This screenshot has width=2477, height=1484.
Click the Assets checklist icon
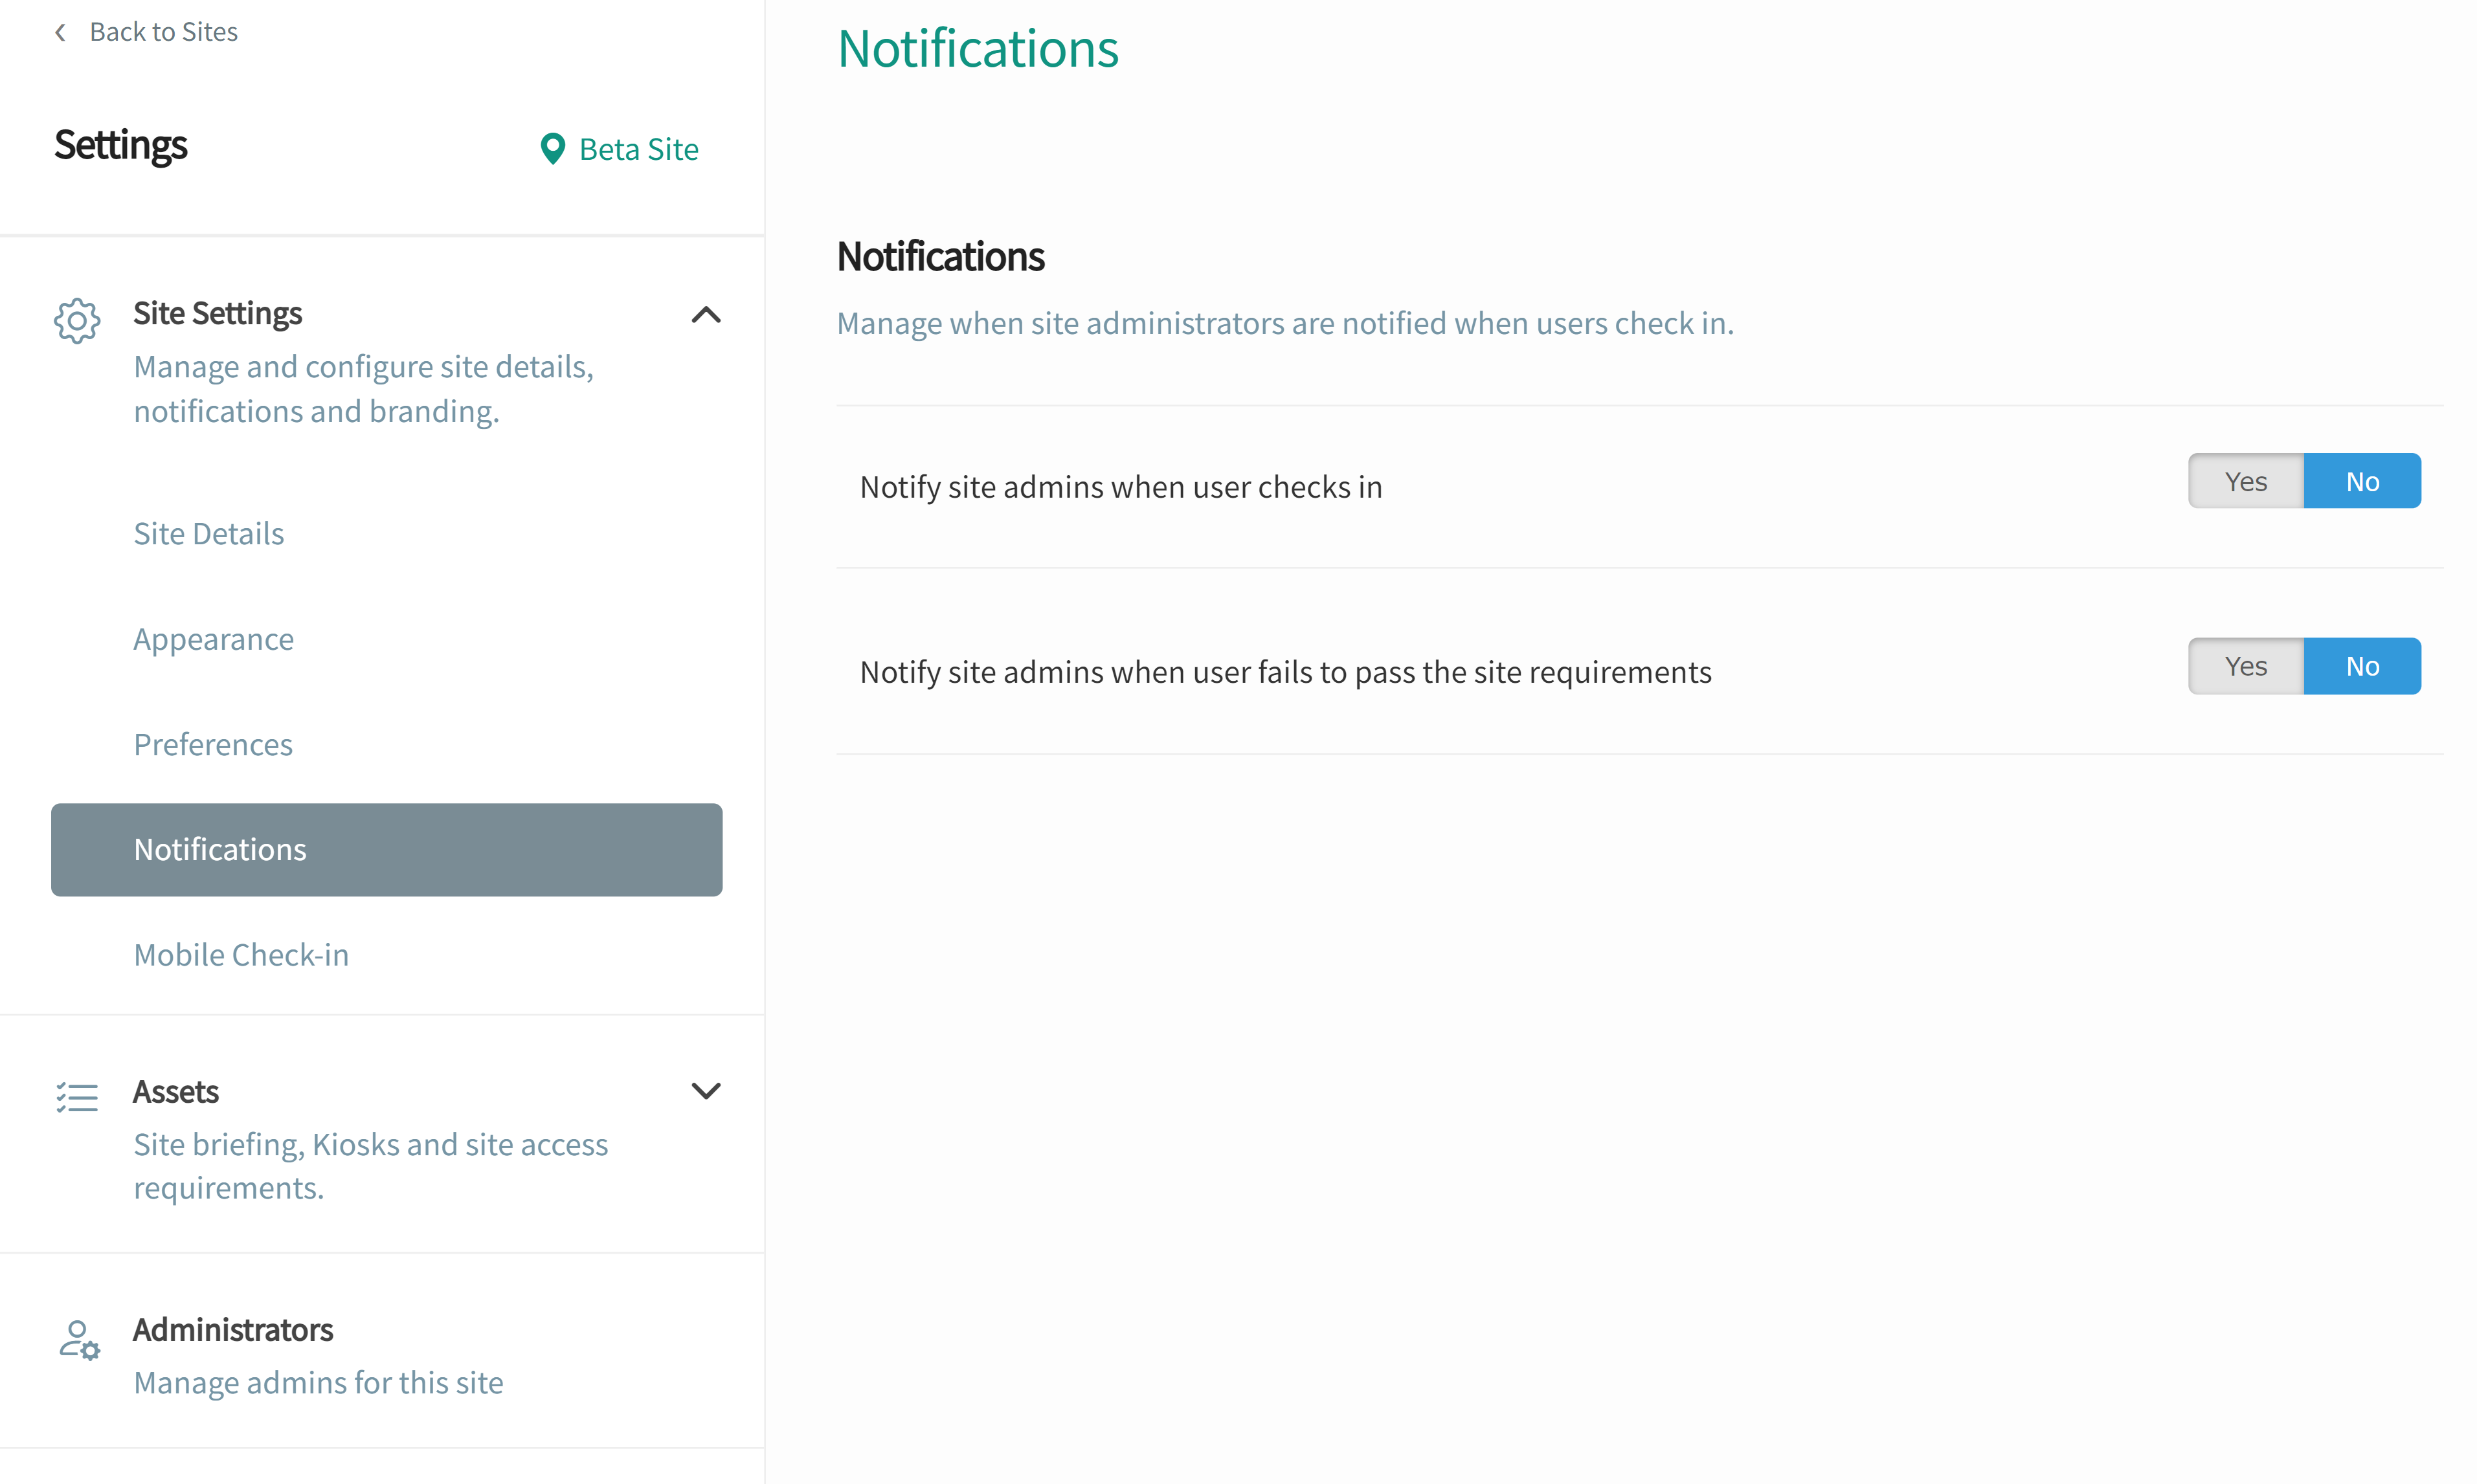(x=77, y=1097)
